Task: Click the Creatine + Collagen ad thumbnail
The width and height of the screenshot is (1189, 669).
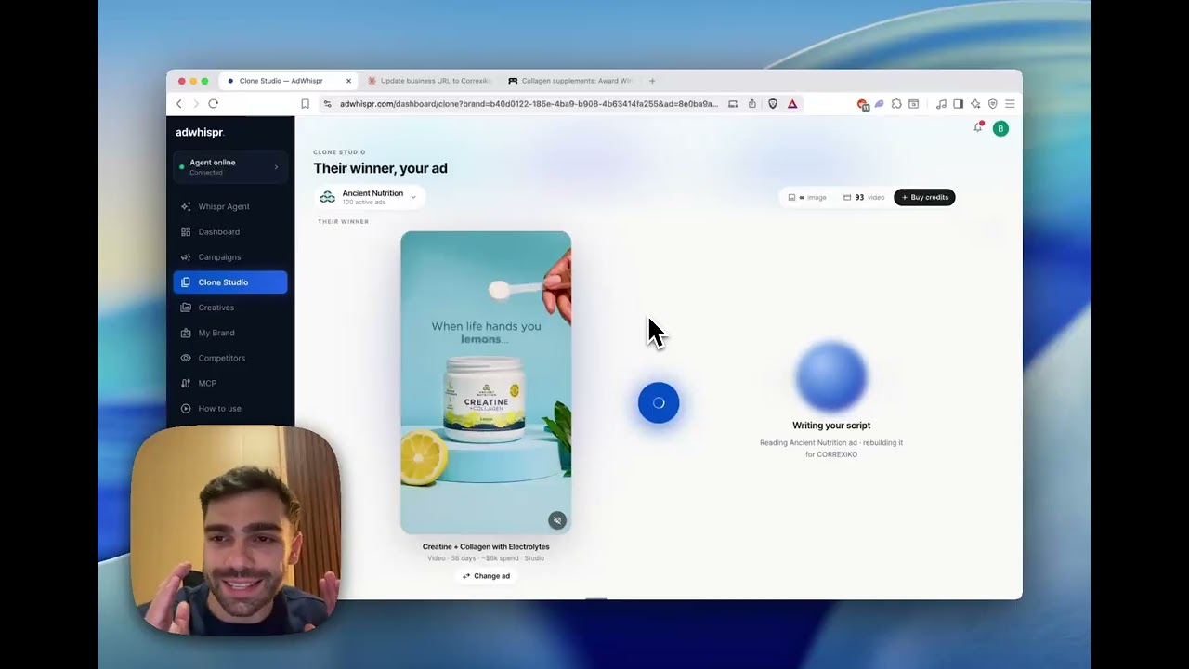Action: click(486, 383)
